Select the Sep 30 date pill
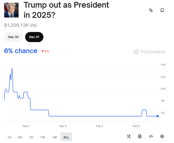The image size is (174, 143). pos(13,37)
